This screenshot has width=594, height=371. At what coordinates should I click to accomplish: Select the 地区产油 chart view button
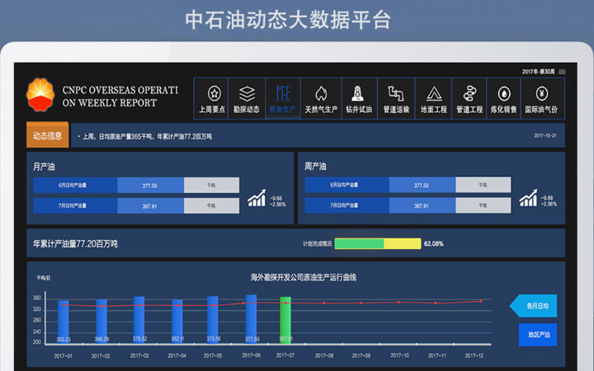click(538, 335)
